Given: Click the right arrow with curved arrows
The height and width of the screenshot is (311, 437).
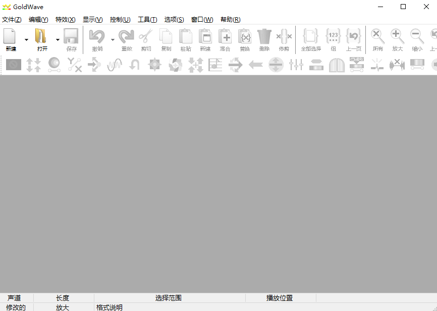Looking at the screenshot, I should tap(236, 65).
